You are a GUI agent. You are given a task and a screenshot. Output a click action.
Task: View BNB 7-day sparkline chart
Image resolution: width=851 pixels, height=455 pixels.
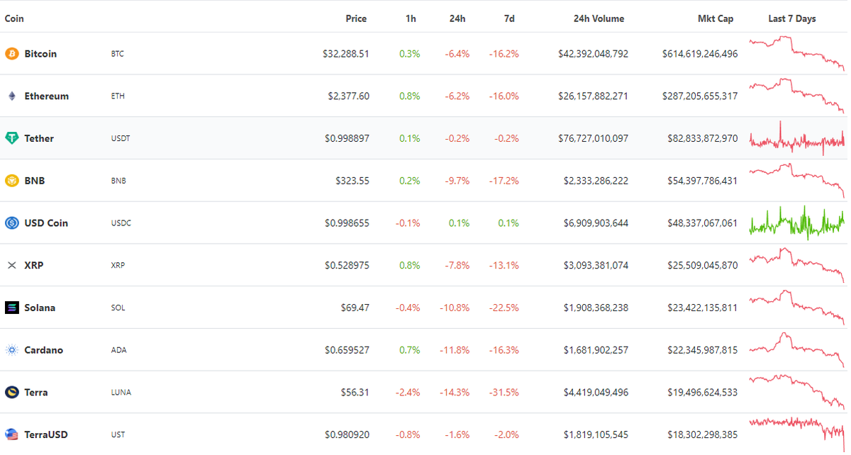click(797, 181)
